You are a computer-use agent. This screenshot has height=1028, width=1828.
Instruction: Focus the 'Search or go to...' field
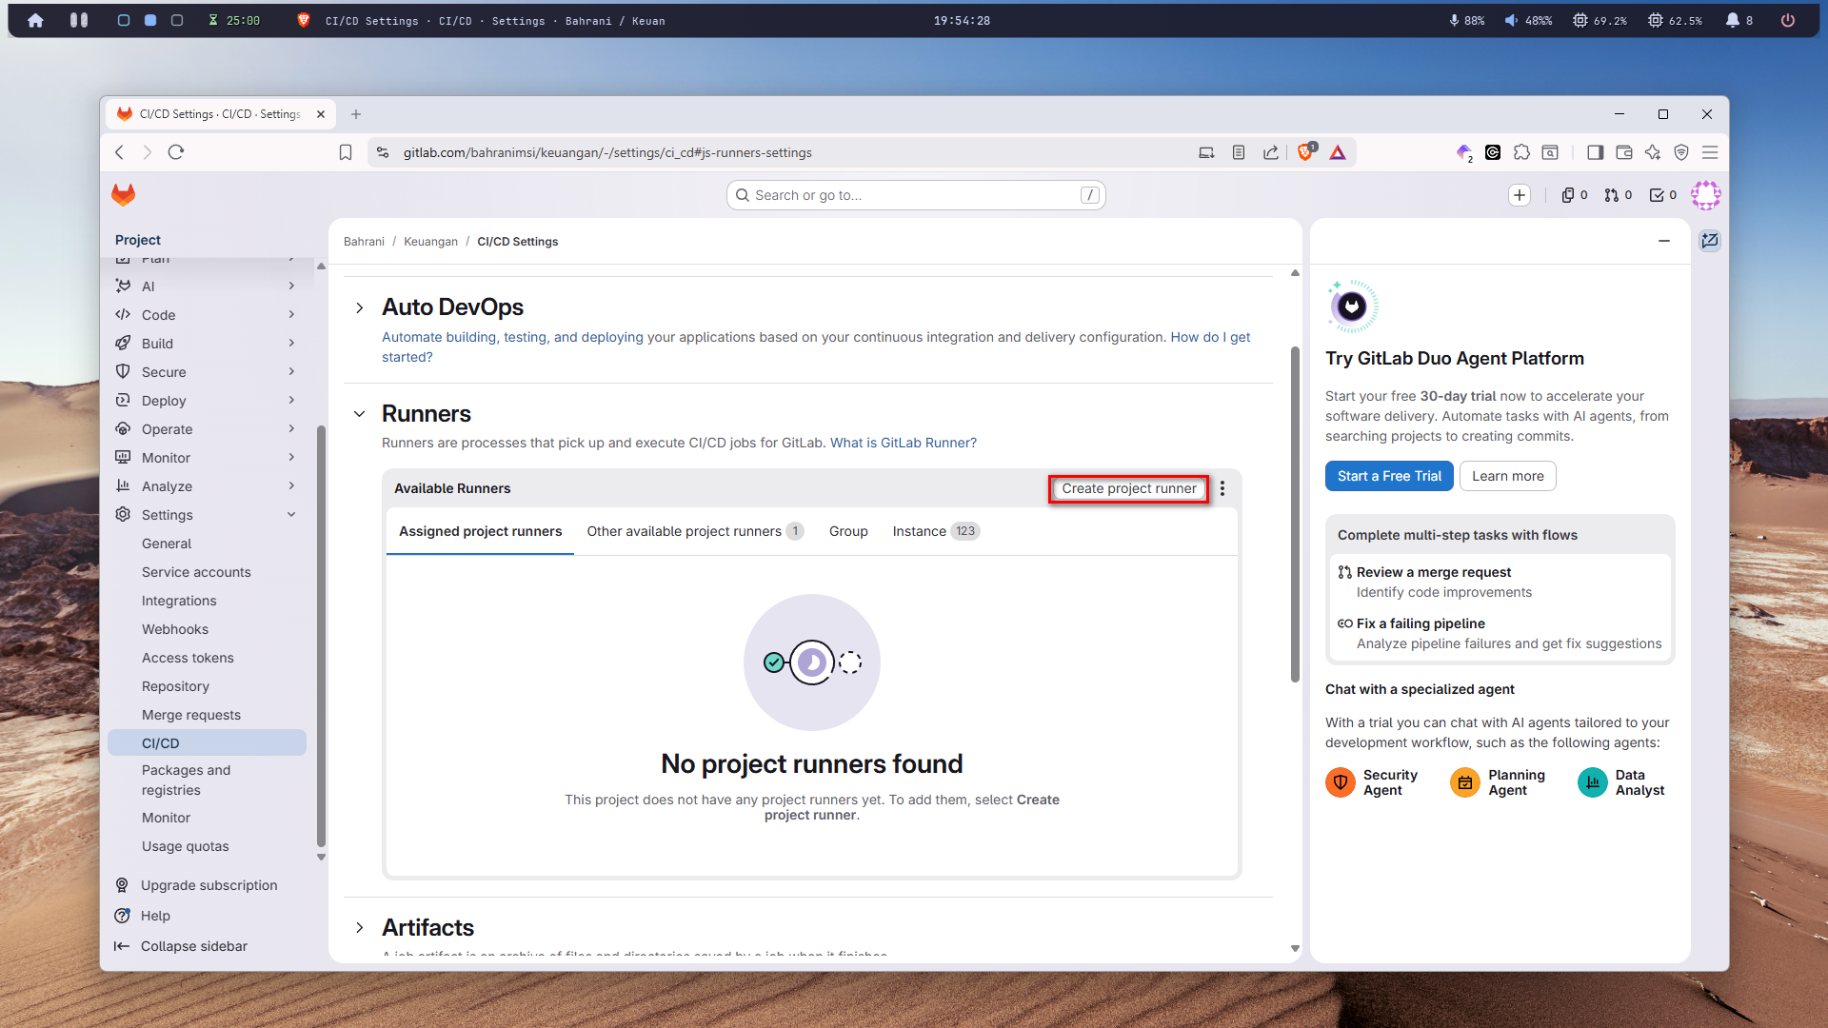tap(916, 195)
